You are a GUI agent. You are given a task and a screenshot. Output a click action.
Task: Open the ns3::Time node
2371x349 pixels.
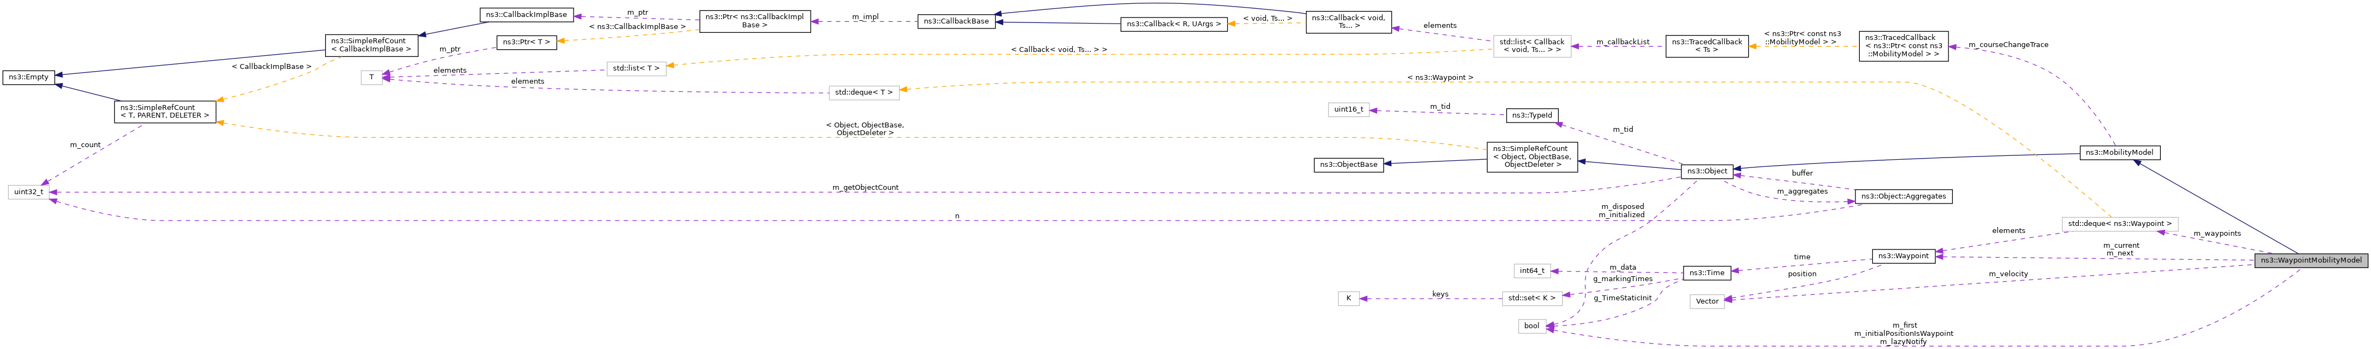1708,272
